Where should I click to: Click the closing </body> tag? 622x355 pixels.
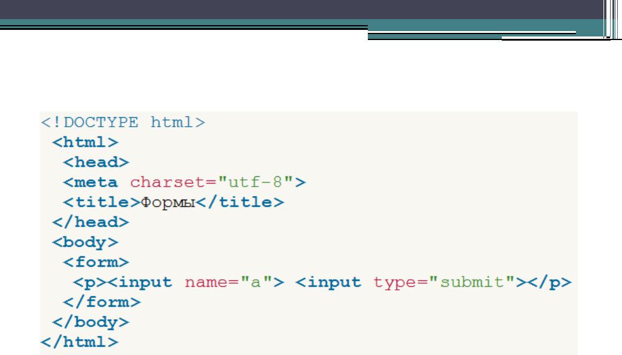[x=90, y=323]
